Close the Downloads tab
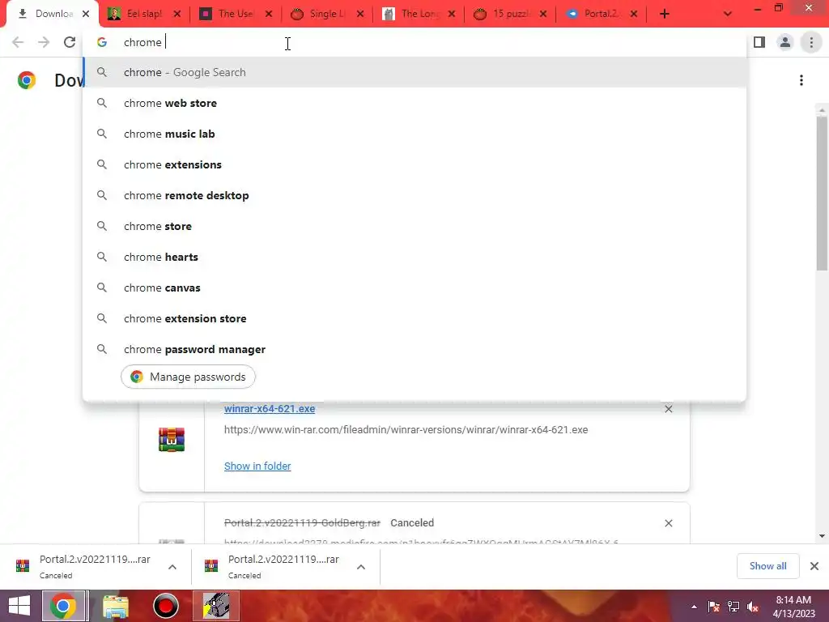The height and width of the screenshot is (622, 829). pyautogui.click(x=86, y=14)
